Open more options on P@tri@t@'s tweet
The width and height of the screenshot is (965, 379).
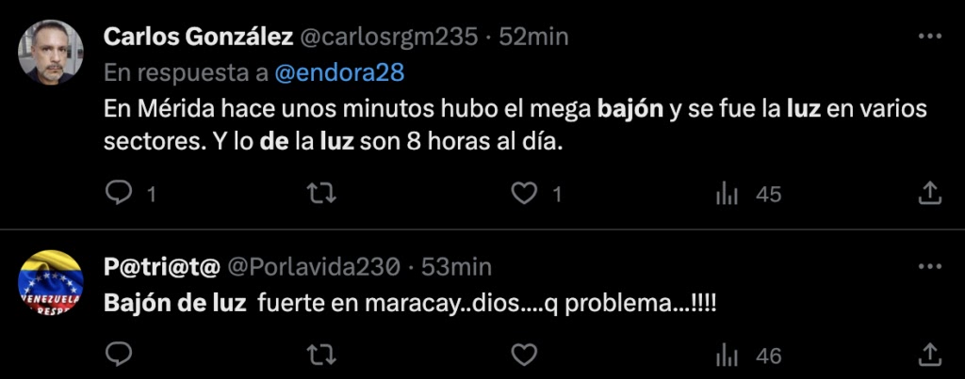tap(930, 266)
